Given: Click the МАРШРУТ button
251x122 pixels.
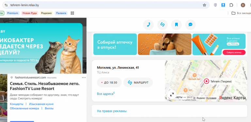Looking at the screenshot, I should pyautogui.click(x=138, y=83).
